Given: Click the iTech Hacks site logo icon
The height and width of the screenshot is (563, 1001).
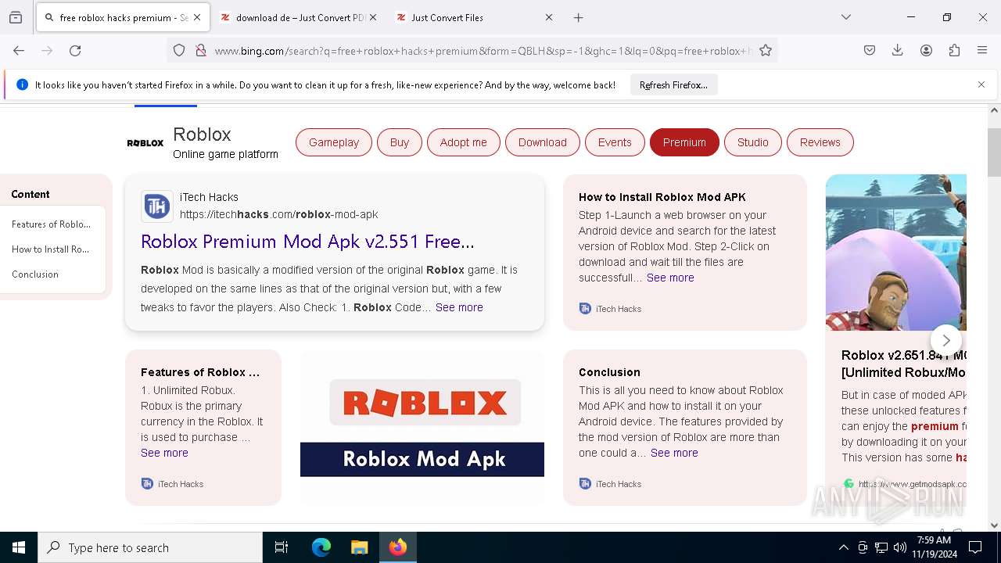Looking at the screenshot, I should pyautogui.click(x=156, y=206).
